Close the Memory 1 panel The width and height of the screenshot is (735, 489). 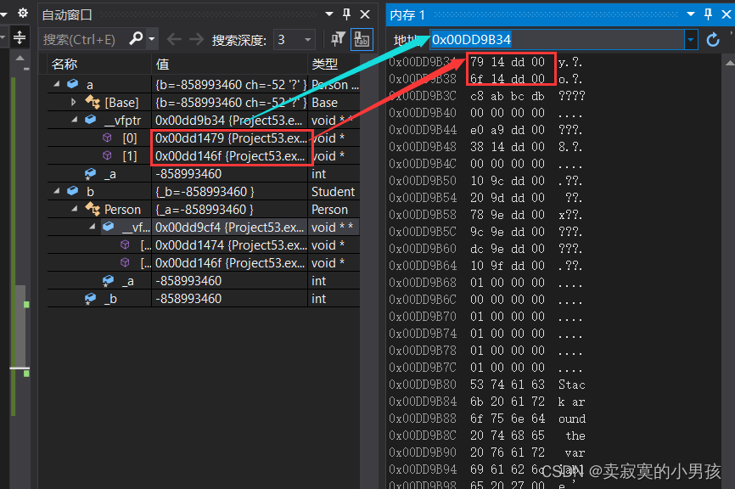click(727, 14)
